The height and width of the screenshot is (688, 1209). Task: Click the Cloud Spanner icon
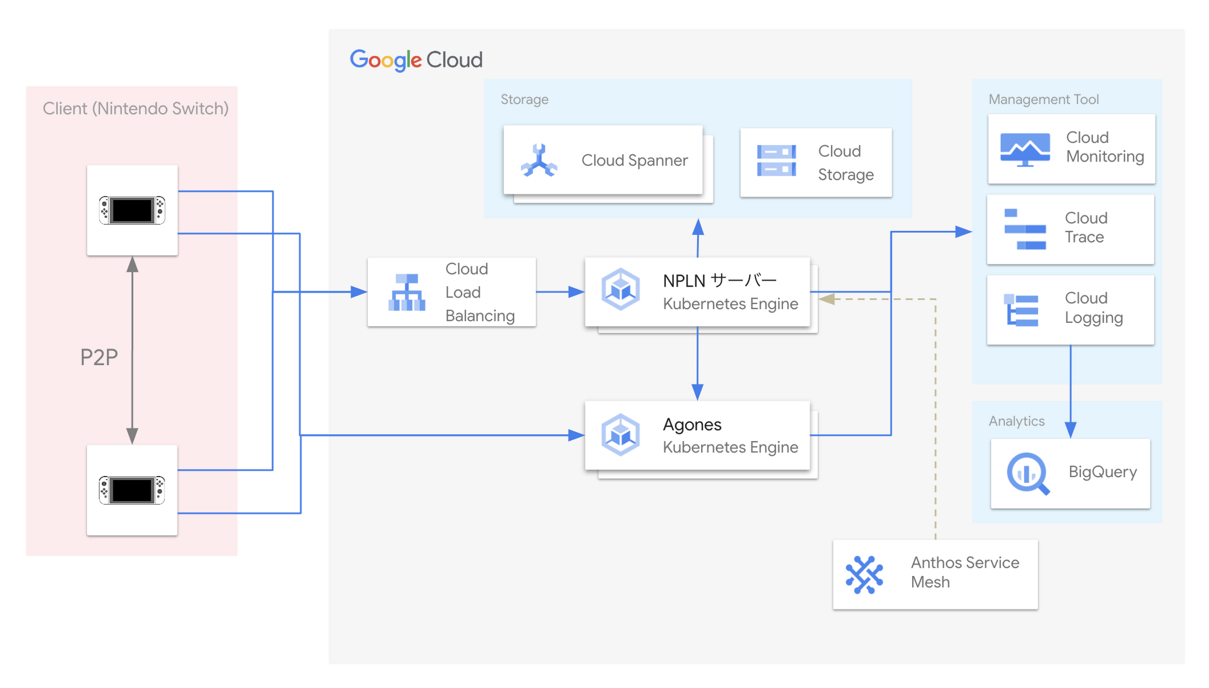click(539, 160)
